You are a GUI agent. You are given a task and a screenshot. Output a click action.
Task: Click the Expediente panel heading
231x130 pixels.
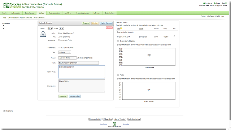point(6,23)
